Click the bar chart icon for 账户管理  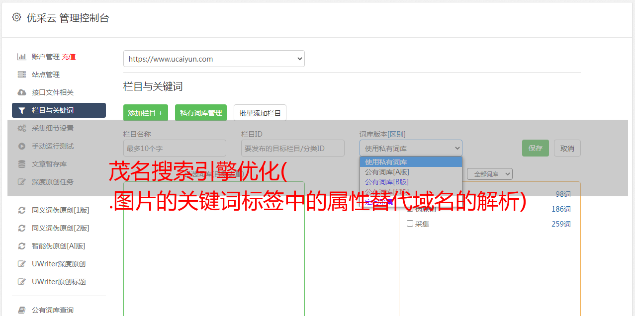point(22,57)
